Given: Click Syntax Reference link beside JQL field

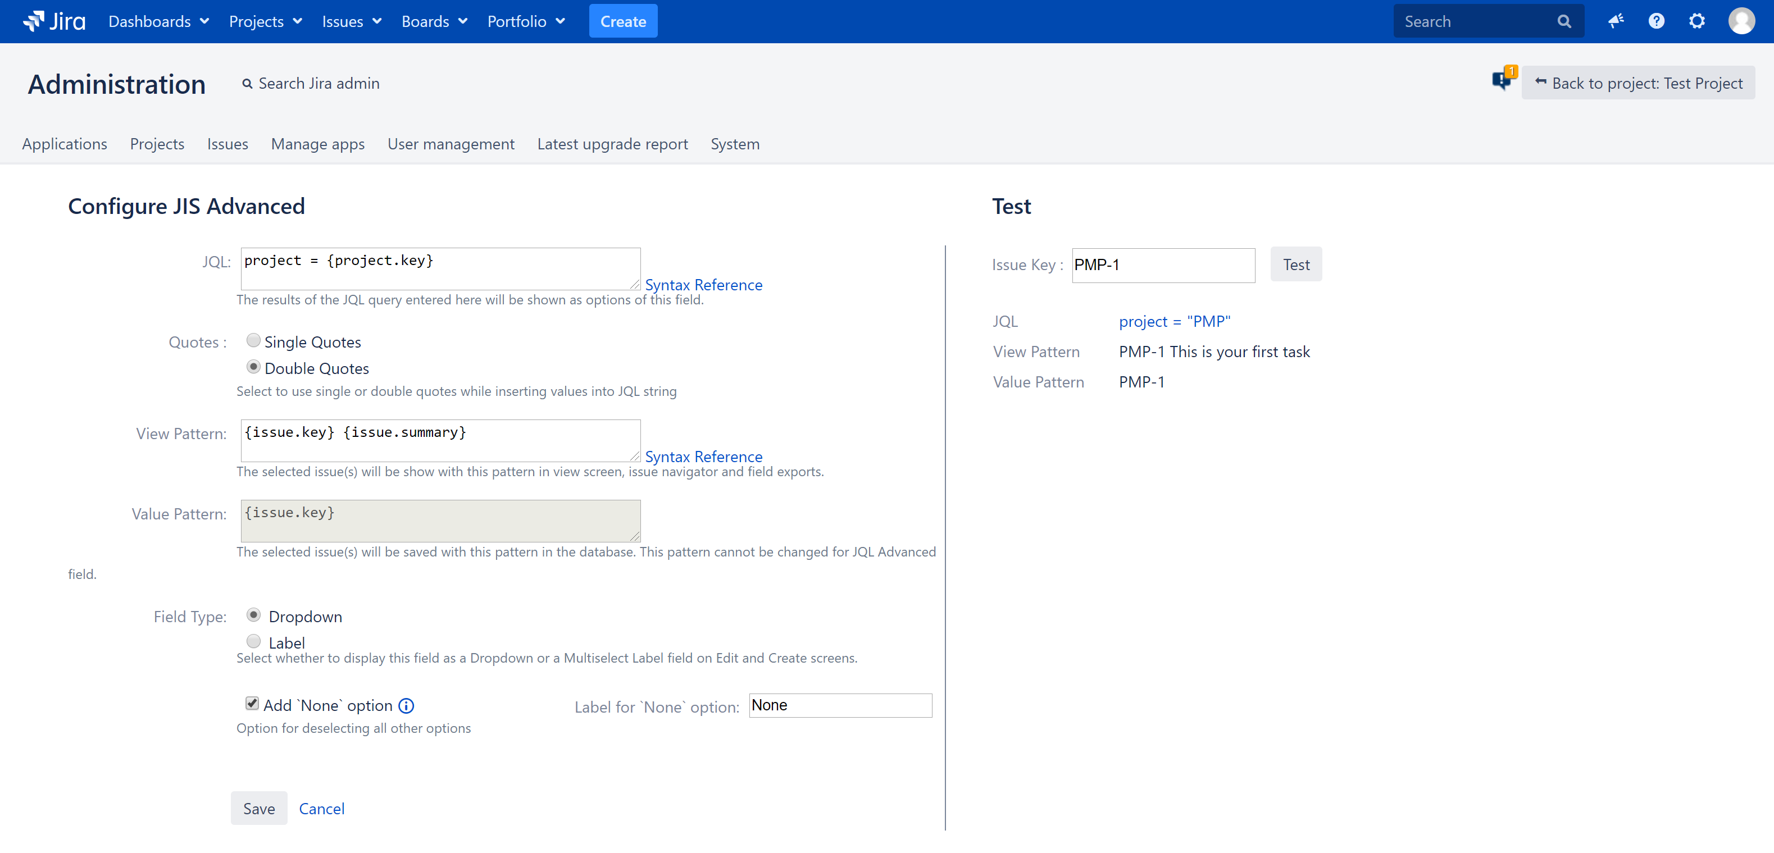Looking at the screenshot, I should click(703, 285).
